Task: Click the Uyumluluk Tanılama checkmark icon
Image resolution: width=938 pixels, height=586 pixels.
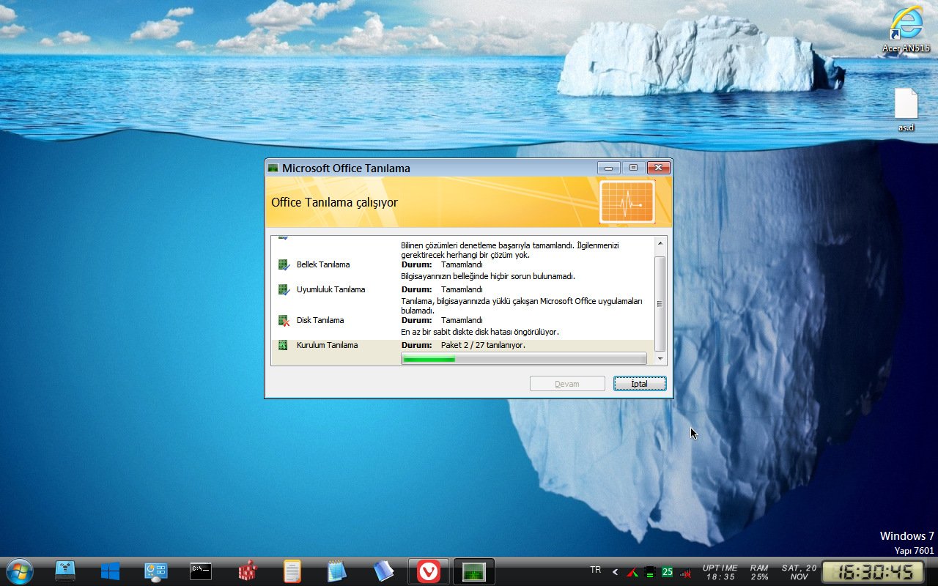Action: tap(284, 289)
